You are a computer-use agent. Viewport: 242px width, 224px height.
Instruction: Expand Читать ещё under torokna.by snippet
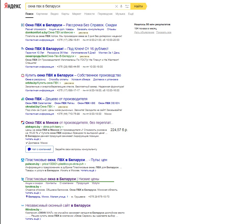click(x=33, y=193)
